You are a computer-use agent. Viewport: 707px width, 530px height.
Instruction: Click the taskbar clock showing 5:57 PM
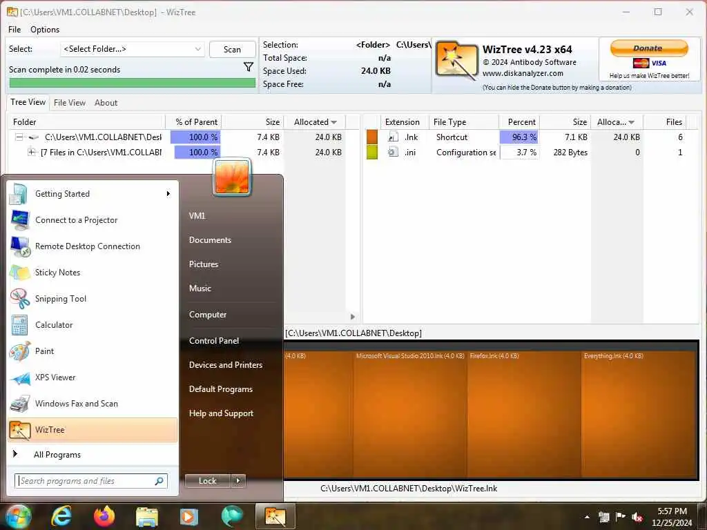(x=672, y=517)
